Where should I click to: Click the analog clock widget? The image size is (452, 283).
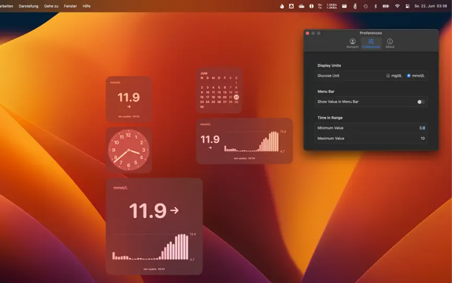click(129, 150)
